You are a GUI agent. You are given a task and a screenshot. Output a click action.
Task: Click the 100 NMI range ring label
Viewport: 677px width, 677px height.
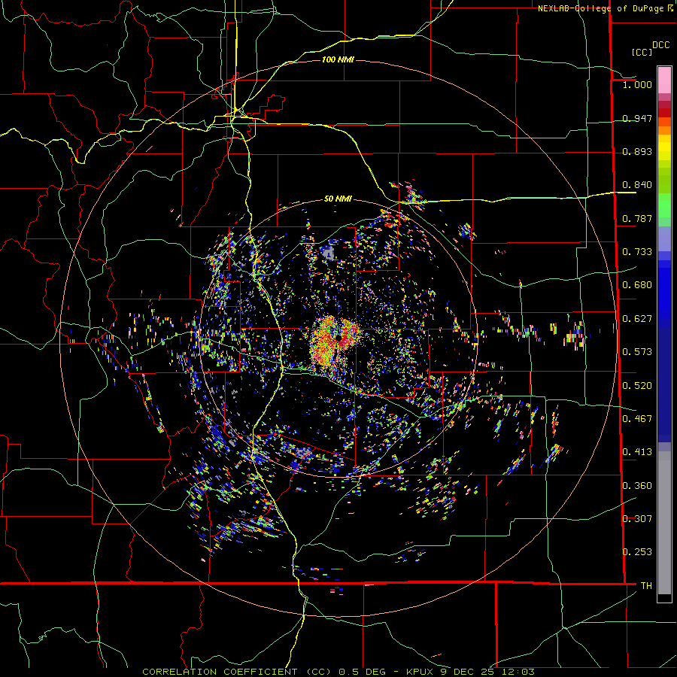click(338, 59)
